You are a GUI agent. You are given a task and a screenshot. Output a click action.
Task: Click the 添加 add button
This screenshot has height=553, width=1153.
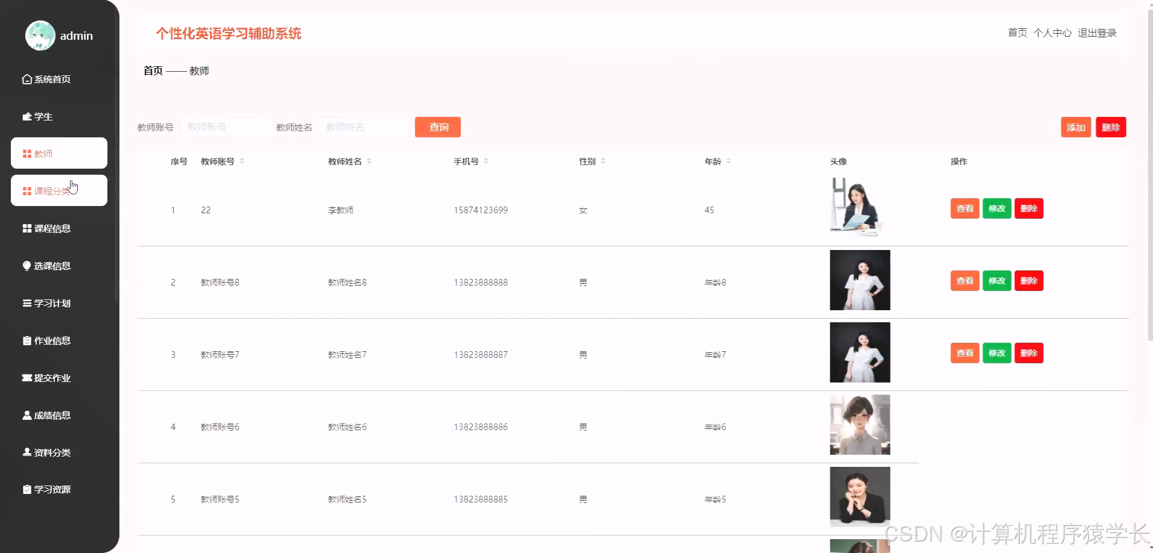coord(1076,127)
